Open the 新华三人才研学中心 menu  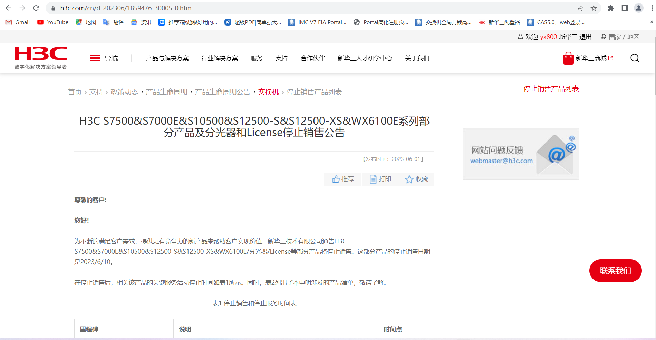(365, 58)
